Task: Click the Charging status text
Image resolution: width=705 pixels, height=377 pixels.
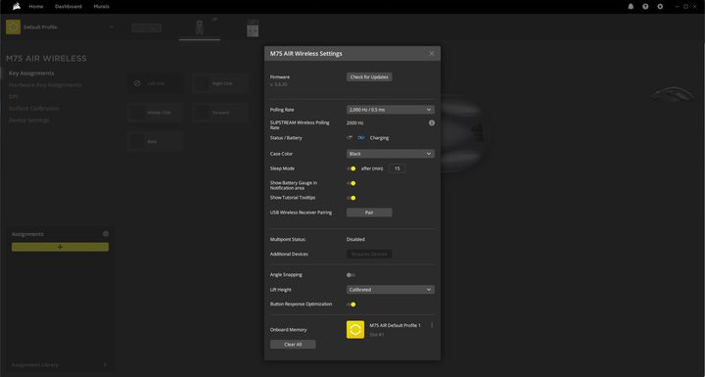Action: click(380, 138)
